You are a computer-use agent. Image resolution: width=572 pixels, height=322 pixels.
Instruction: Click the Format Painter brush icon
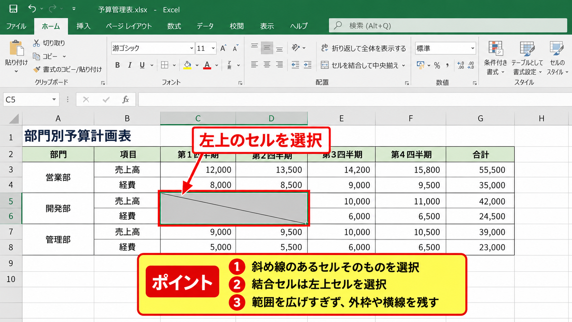pos(37,69)
